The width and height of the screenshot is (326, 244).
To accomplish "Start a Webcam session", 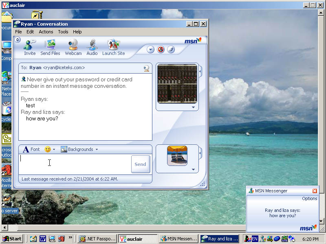I will click(x=73, y=47).
